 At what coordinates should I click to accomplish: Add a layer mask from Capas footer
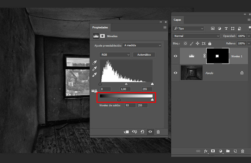pyautogui.click(x=213, y=151)
